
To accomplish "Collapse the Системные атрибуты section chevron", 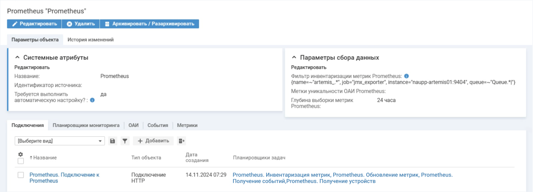I will coord(17,58).
